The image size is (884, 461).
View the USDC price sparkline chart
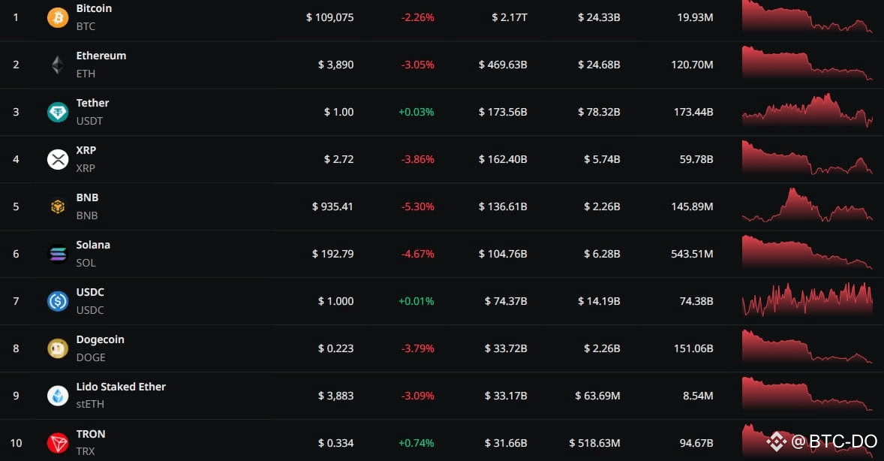[x=807, y=300]
